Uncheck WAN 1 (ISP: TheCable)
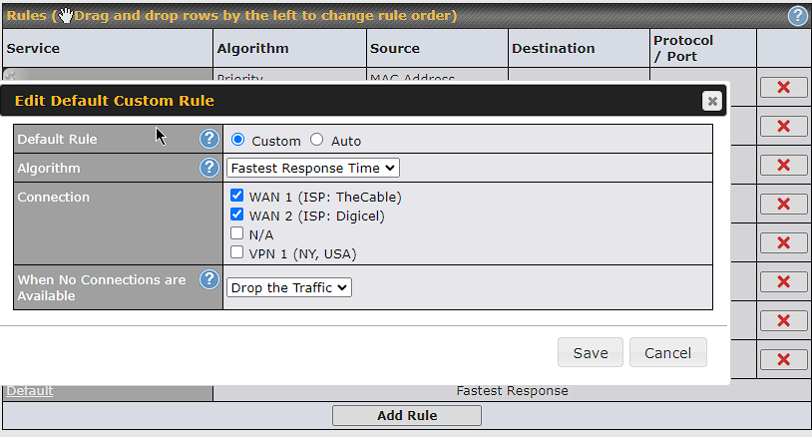The width and height of the screenshot is (812, 437). [236, 196]
